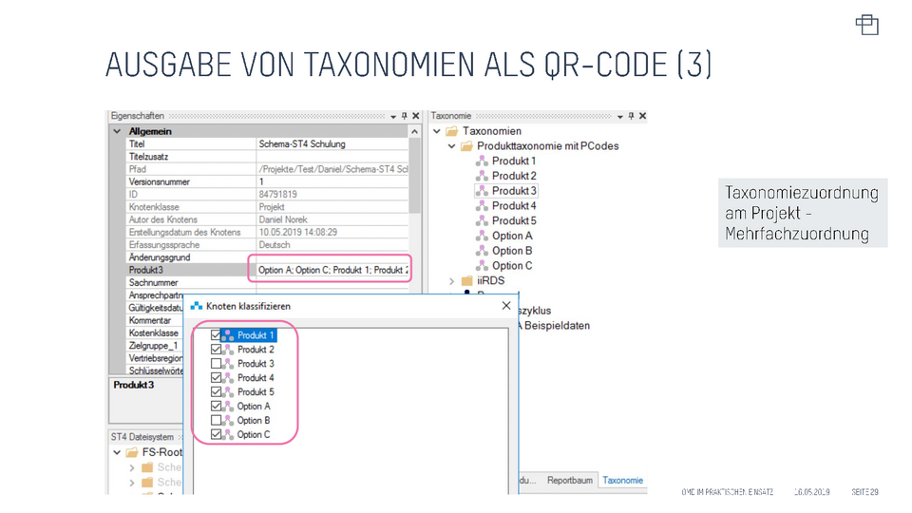The width and height of the screenshot is (912, 513).
Task: Uncheck the Produkt 5 checkbox in dialog
Action: pyautogui.click(x=216, y=391)
